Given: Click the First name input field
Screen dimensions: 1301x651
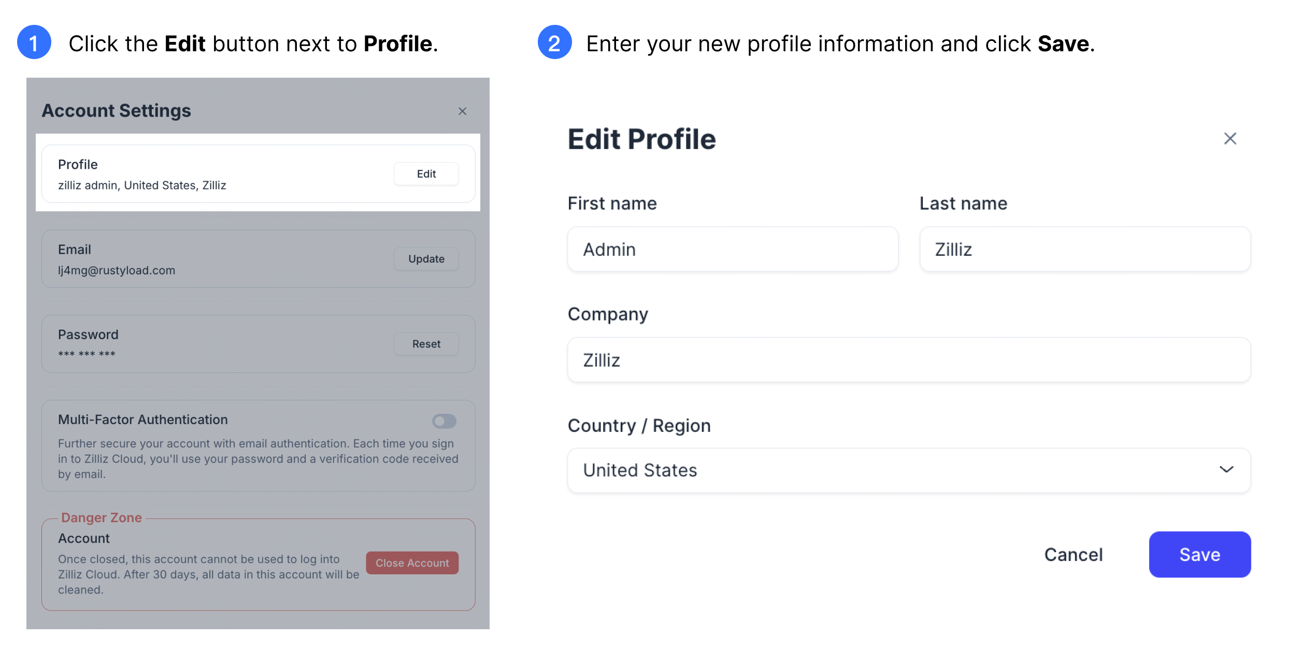Looking at the screenshot, I should point(733,248).
